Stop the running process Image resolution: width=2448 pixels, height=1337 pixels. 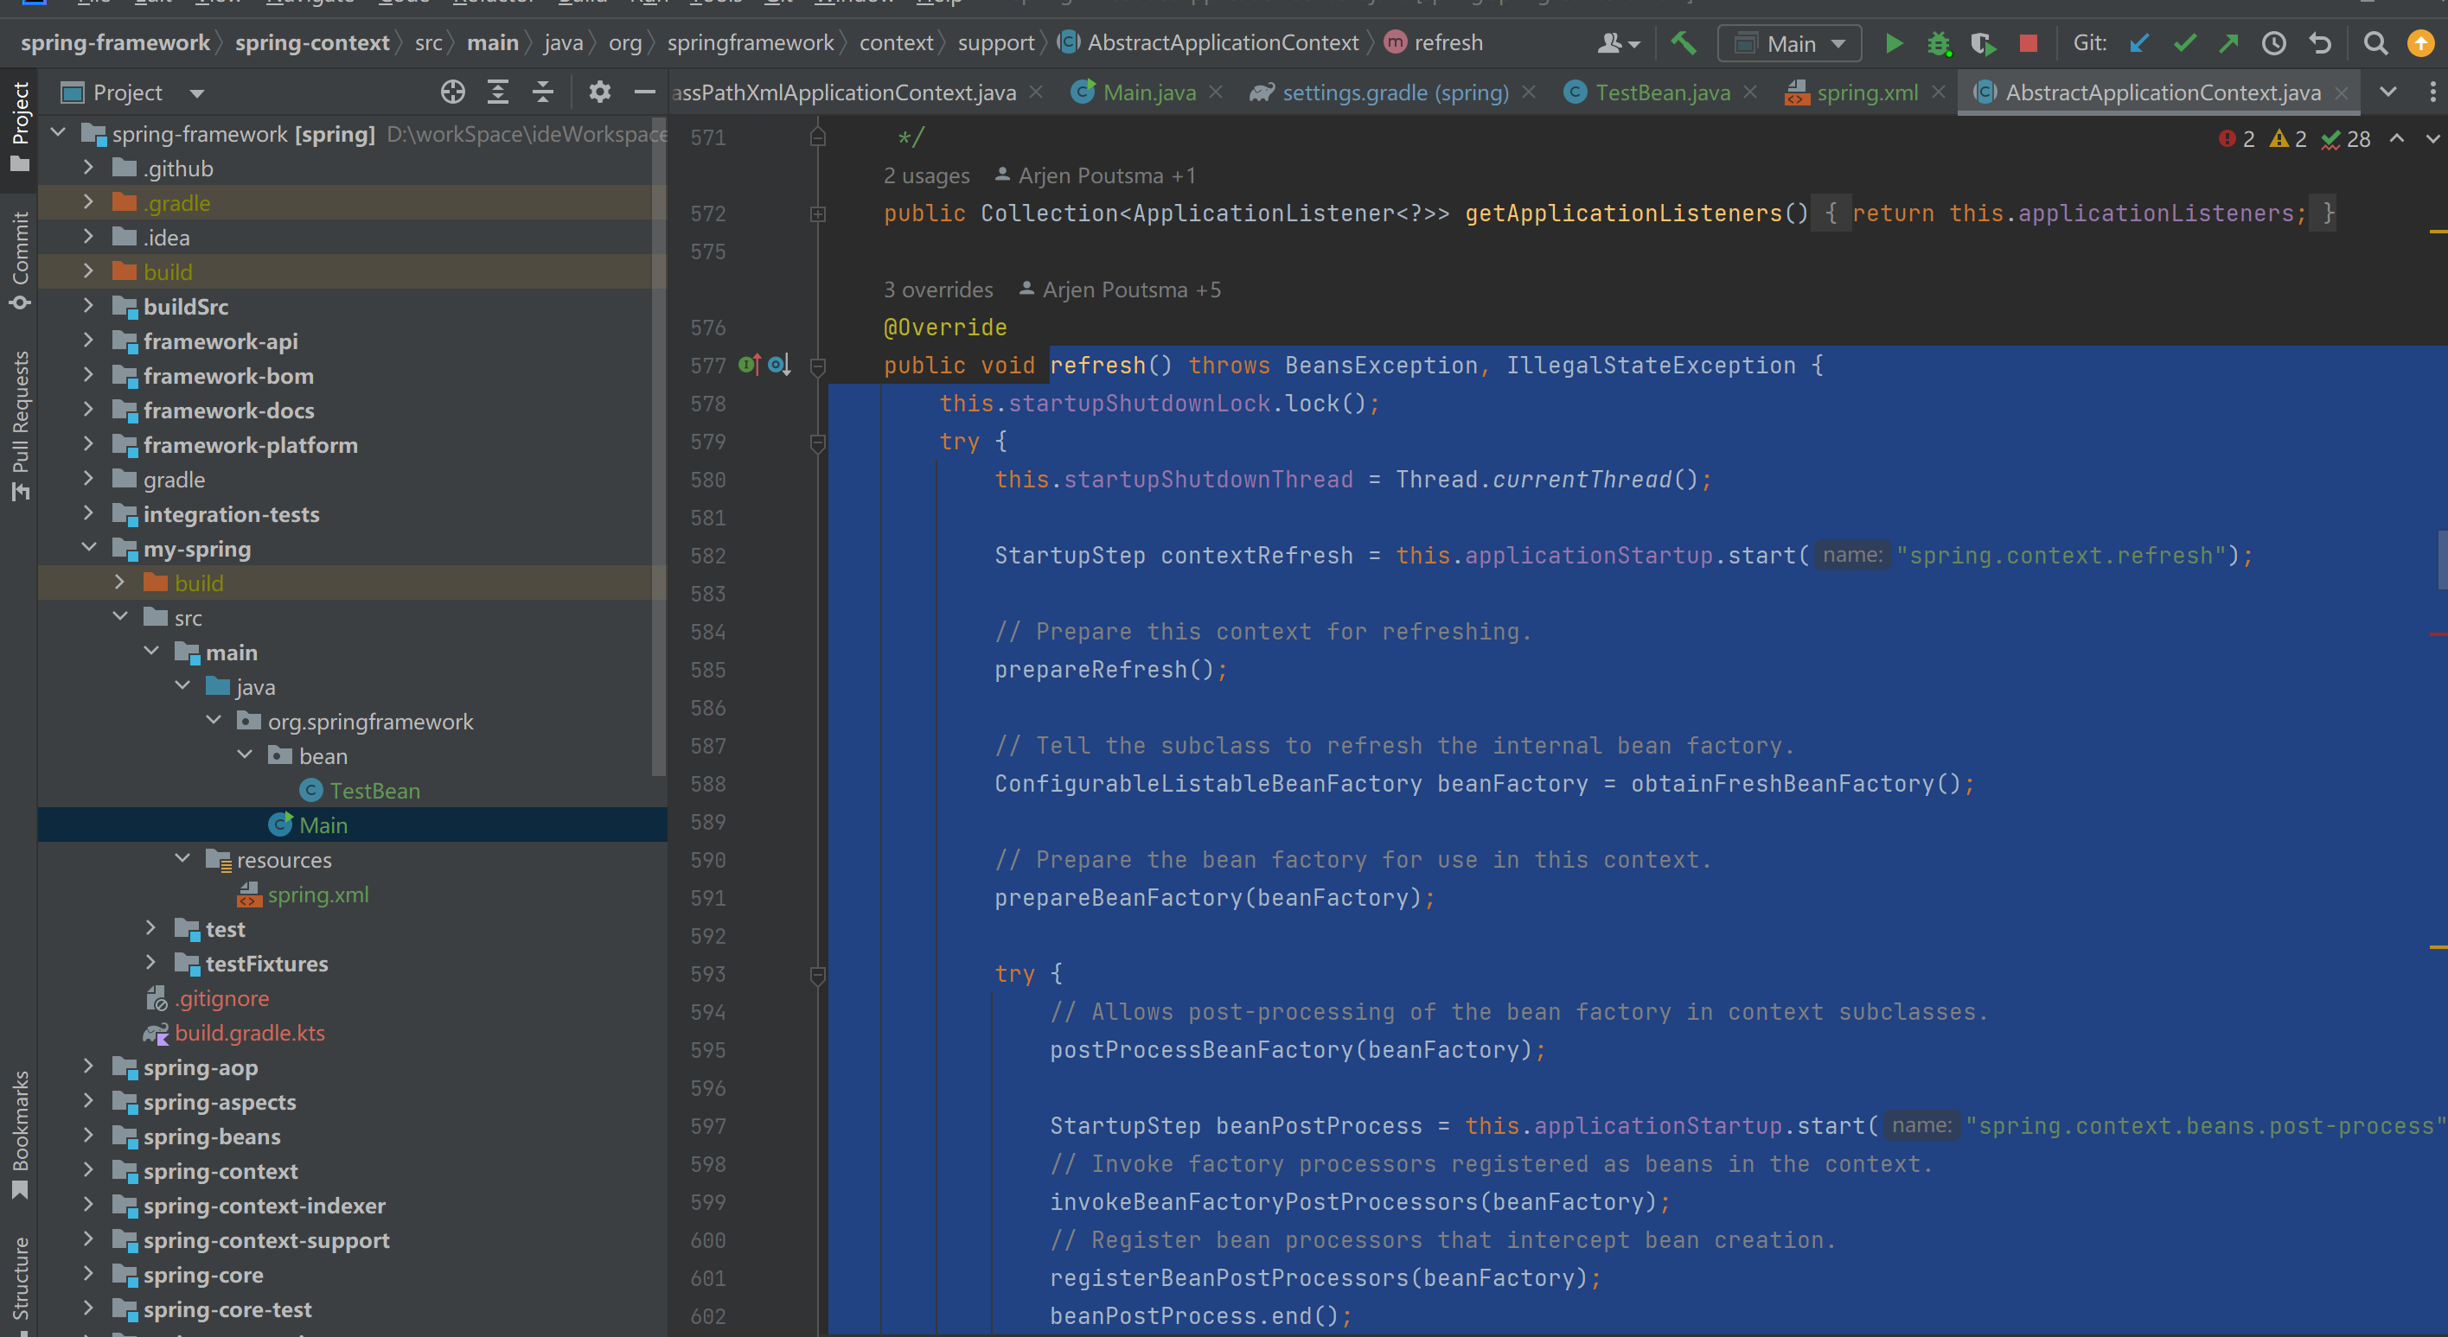coord(2028,42)
